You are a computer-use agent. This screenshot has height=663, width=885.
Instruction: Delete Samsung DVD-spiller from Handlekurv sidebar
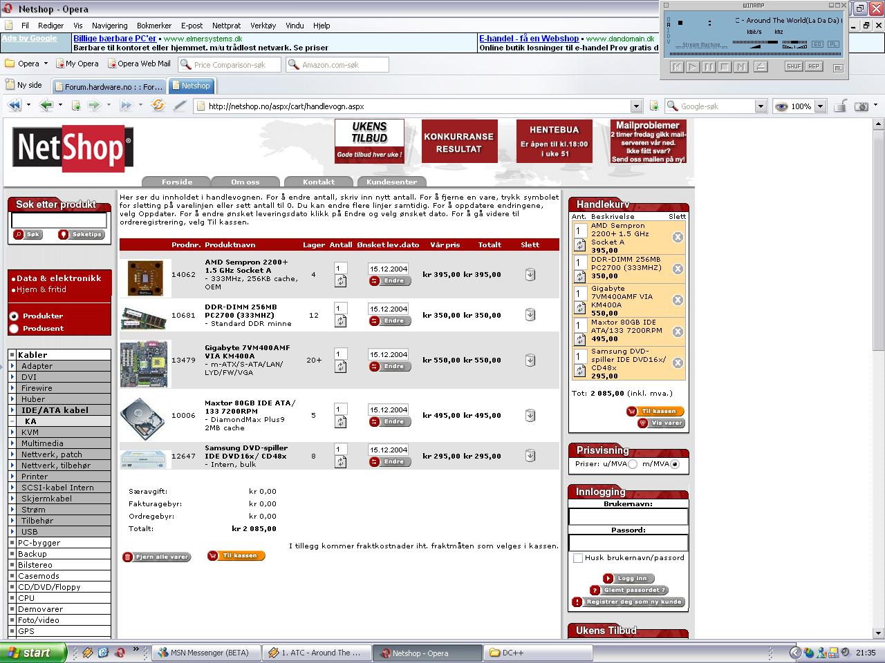(x=678, y=363)
